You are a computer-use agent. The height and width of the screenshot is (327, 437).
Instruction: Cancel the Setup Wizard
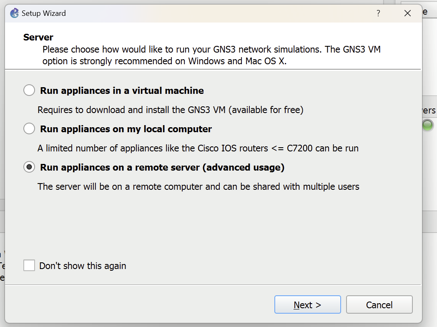379,305
